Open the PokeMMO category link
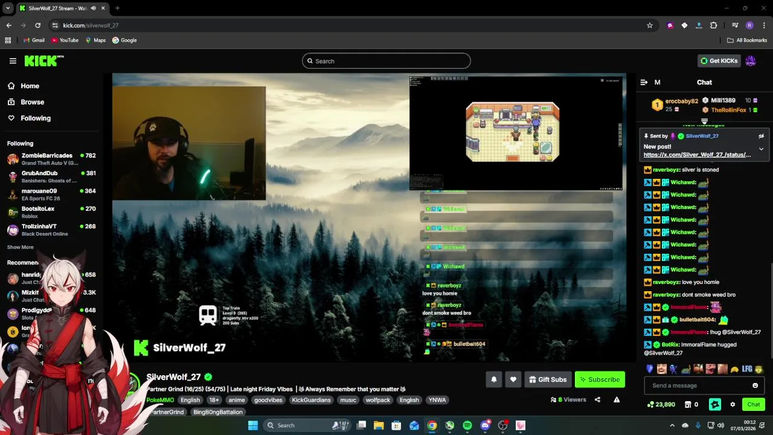773x435 pixels. 160,400
